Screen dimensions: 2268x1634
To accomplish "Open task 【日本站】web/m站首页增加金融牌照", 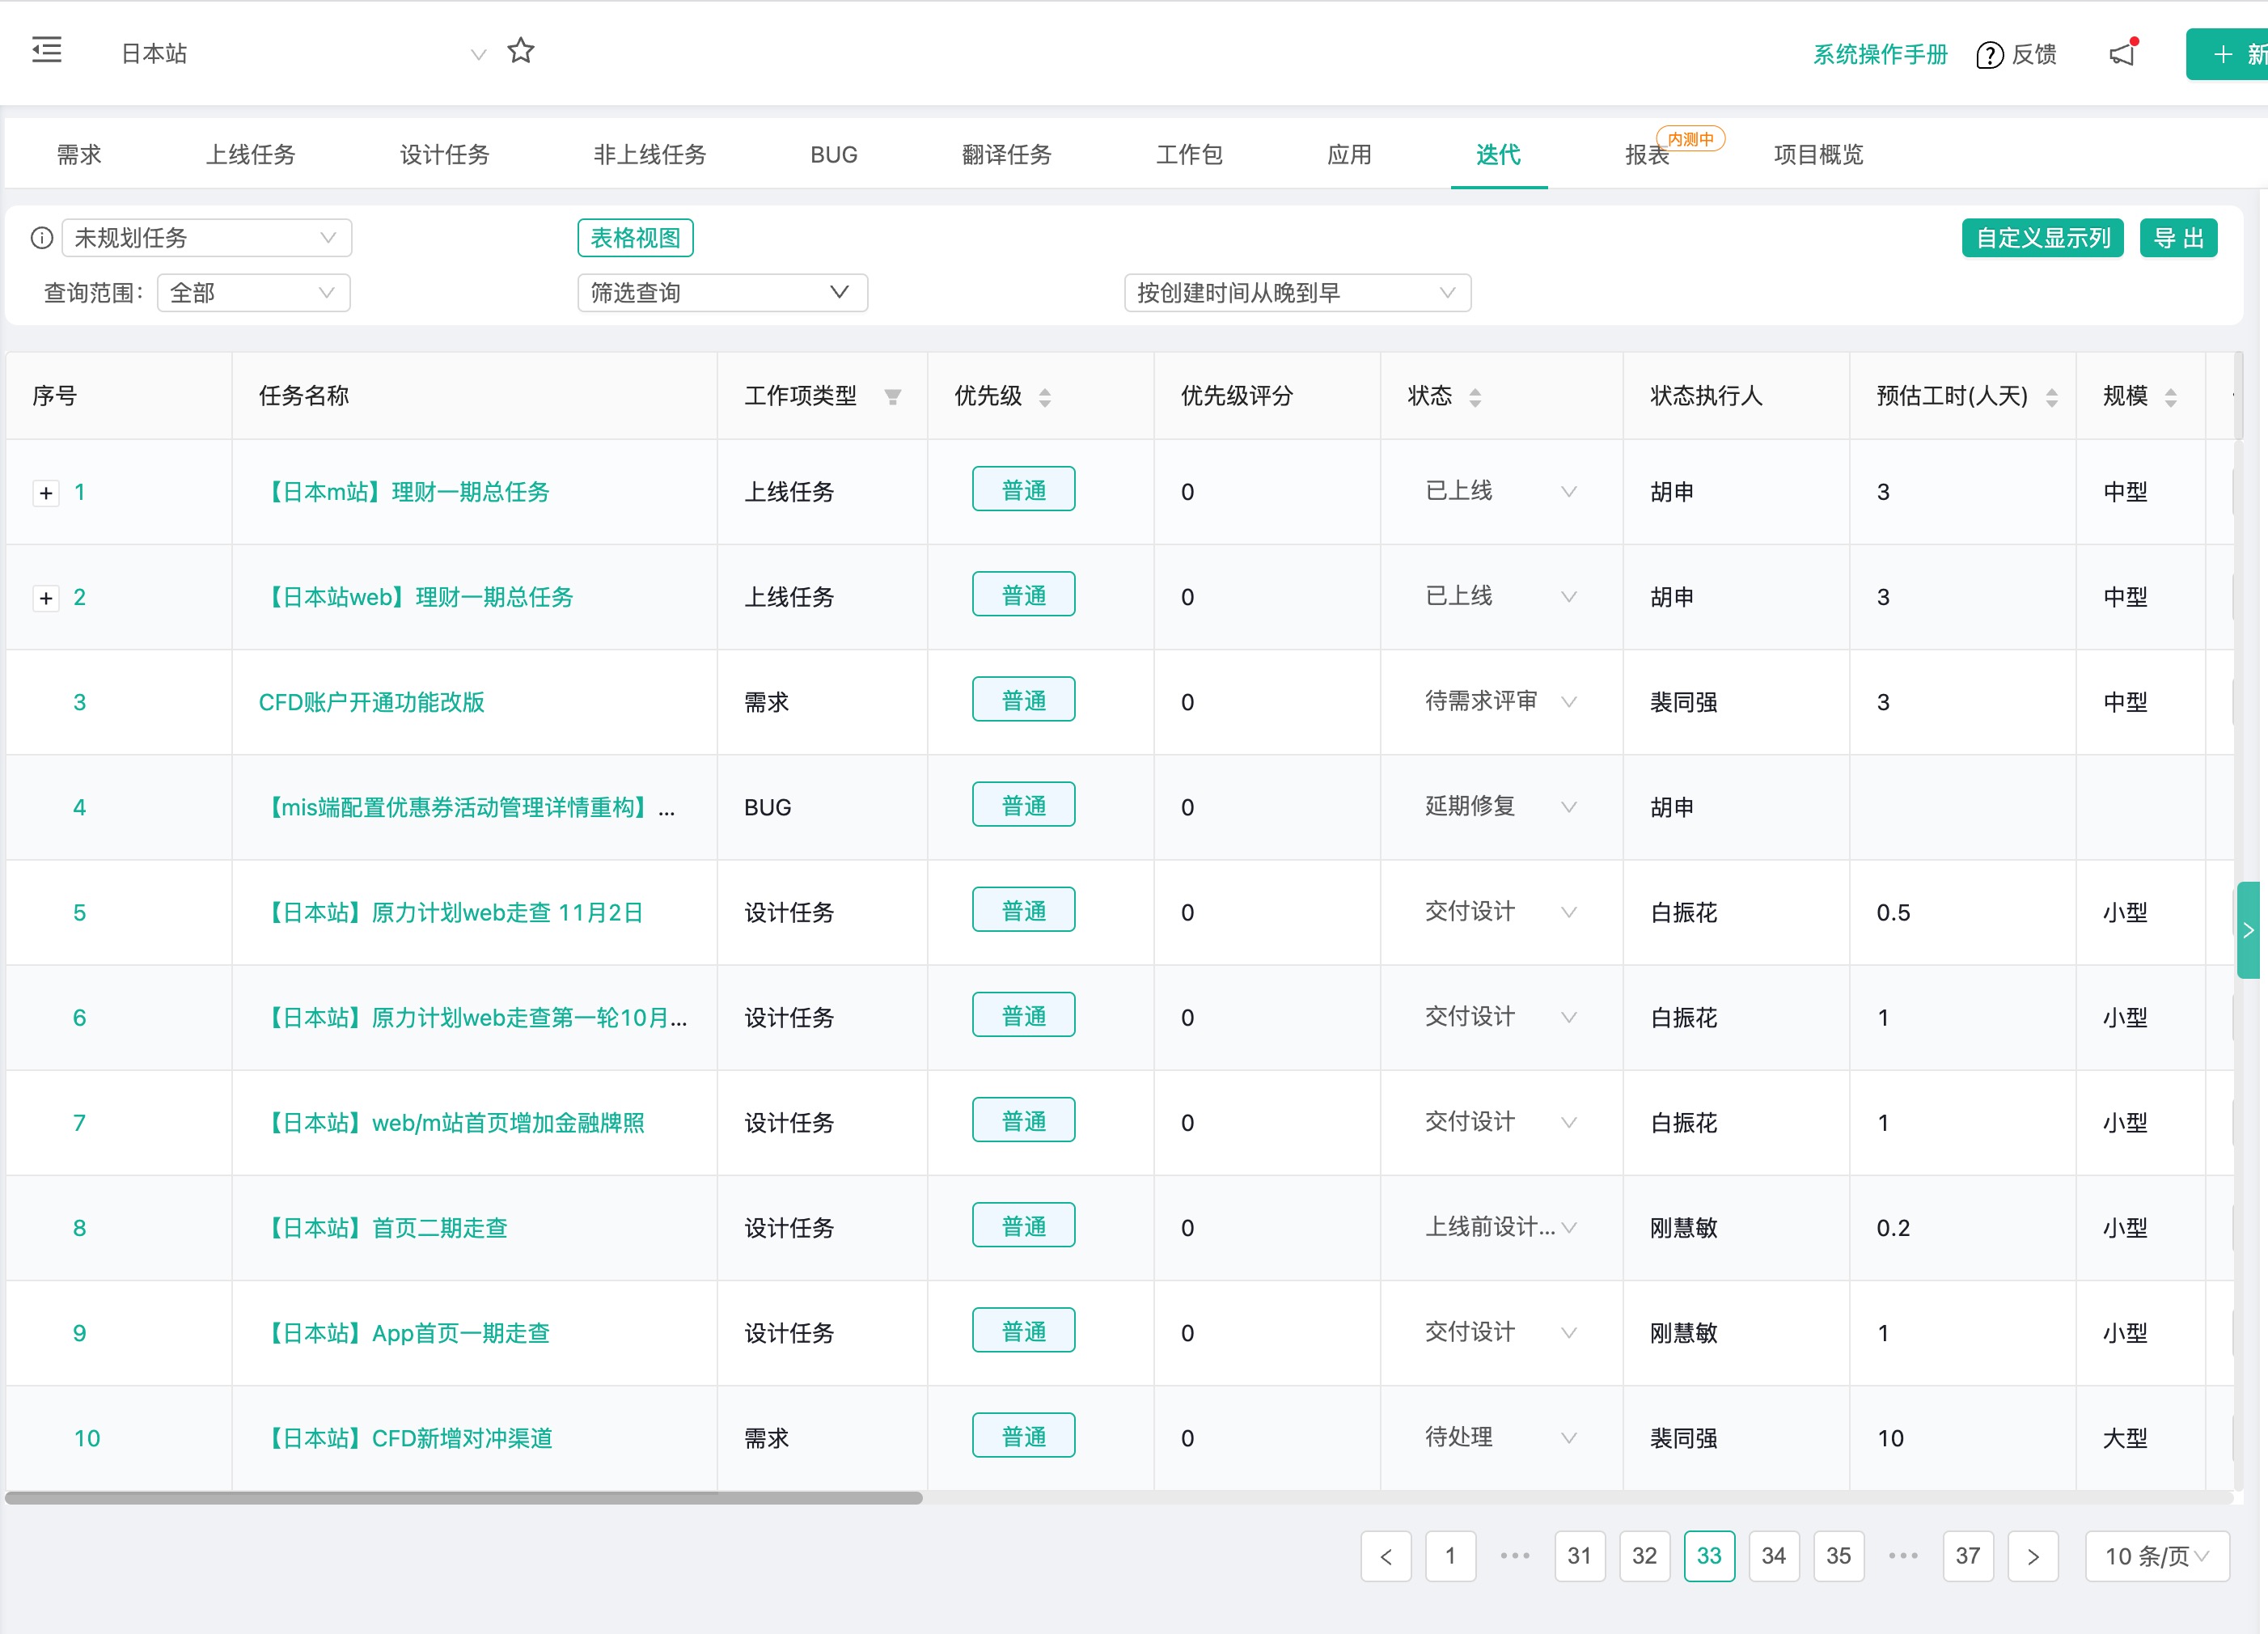I will click(x=452, y=1122).
